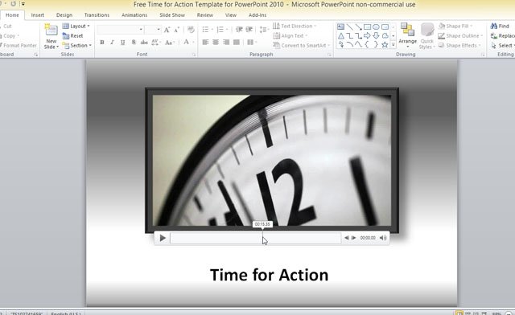Decrease font size with Shrink Font
Screen dimensions: 515x315
point(177,30)
